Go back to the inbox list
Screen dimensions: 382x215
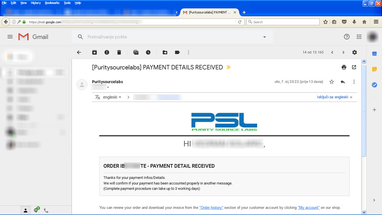coord(79,52)
